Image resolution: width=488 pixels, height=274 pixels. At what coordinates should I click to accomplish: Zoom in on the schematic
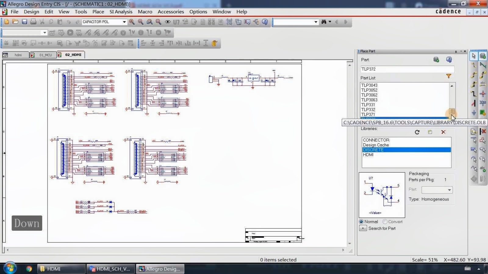tap(132, 22)
